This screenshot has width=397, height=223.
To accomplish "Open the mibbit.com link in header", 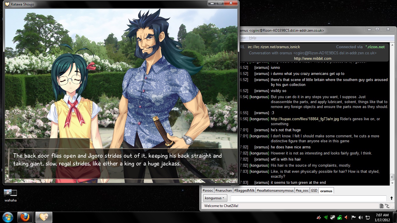I will click(313, 59).
